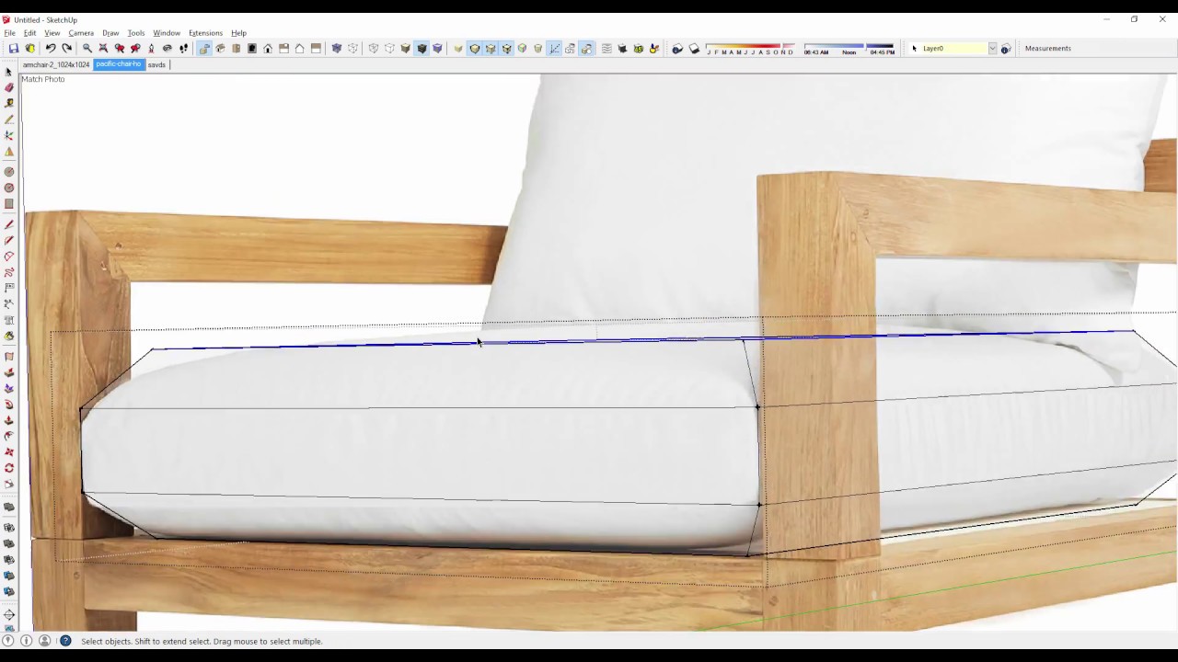Toggle Back Edges style
The width and height of the screenshot is (1178, 662).
[x=352, y=49]
